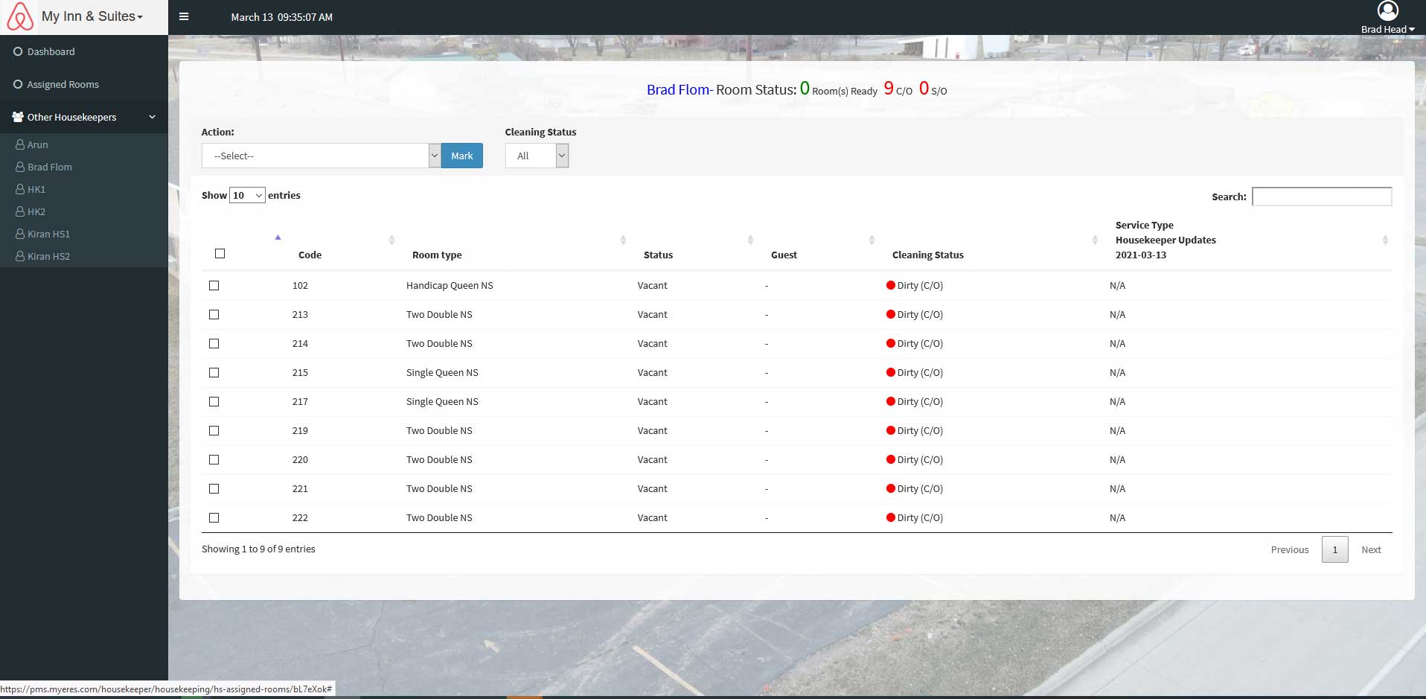Check the box for room 222
Image resolution: width=1426 pixels, height=699 pixels.
[214, 517]
